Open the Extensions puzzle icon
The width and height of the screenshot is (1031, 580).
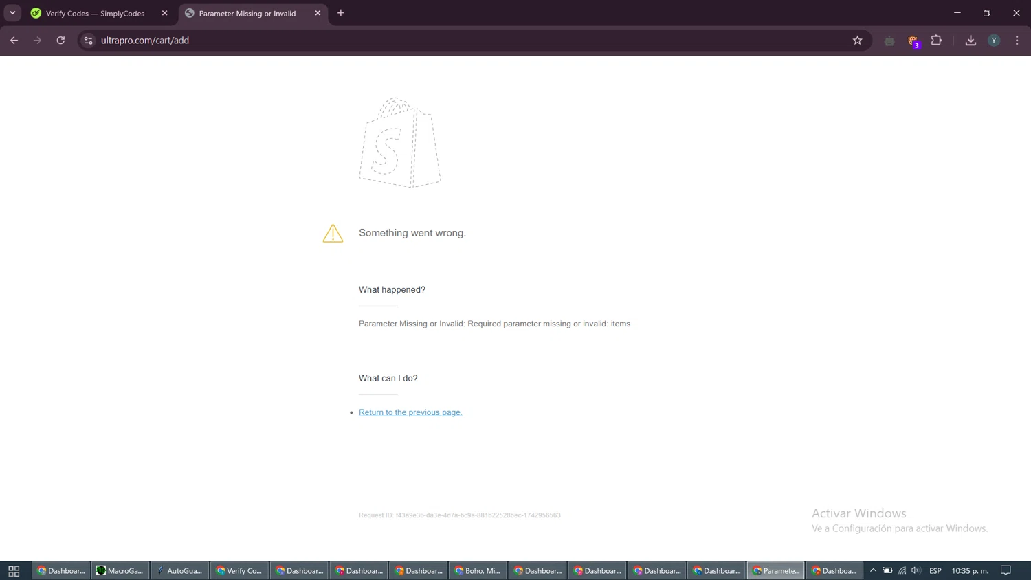click(x=936, y=41)
